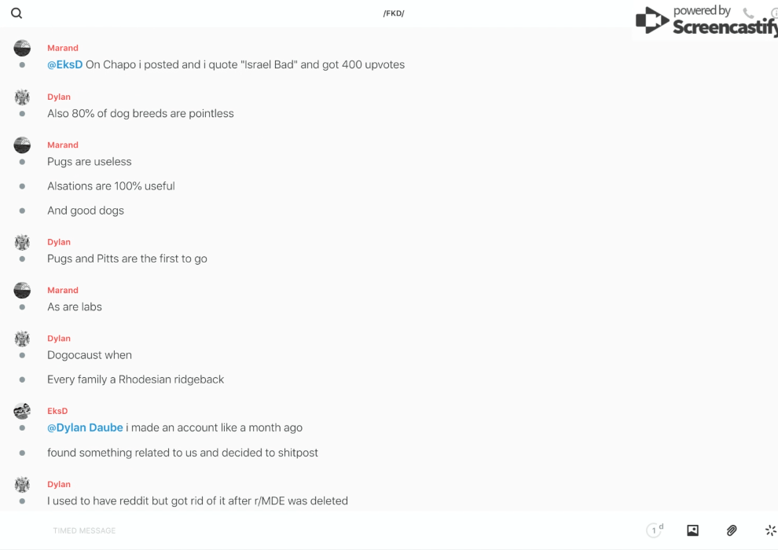The height and width of the screenshot is (550, 778).
Task: Click the image picker icon
Action: 692,530
